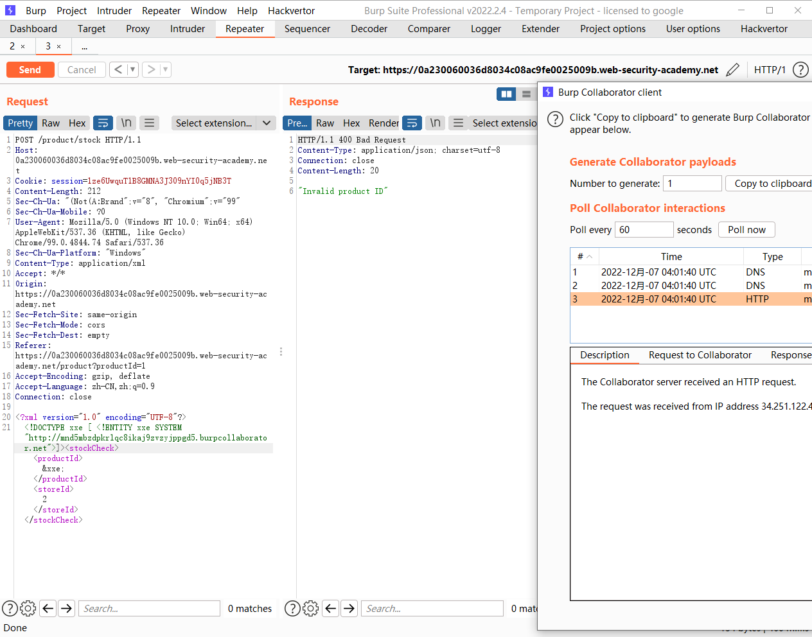Click the Request search help icon
The width and height of the screenshot is (812, 637).
(x=10, y=608)
